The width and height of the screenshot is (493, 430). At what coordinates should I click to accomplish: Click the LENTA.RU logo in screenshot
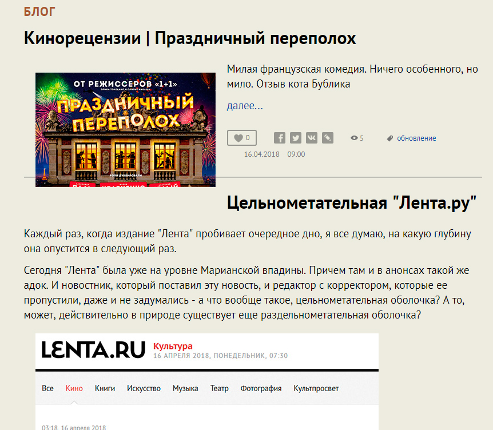93,349
